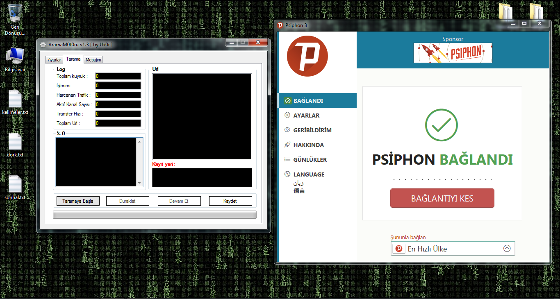Click the chevron arrow of the country dropdown
The width and height of the screenshot is (560, 299).
(507, 248)
